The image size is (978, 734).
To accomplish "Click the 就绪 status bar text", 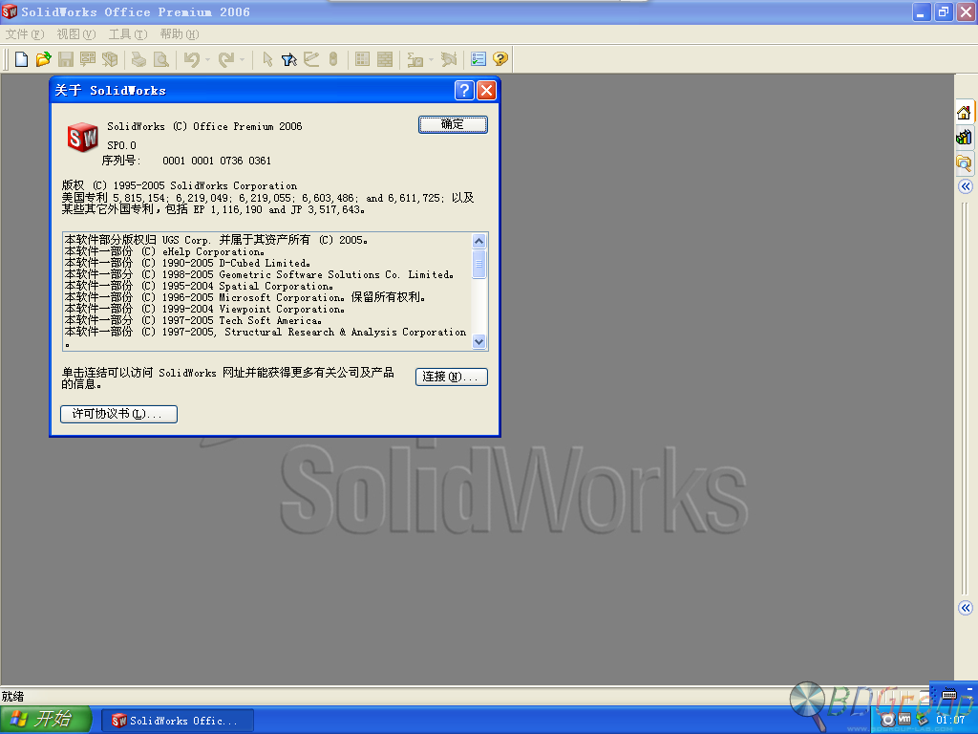I will pos(12,696).
